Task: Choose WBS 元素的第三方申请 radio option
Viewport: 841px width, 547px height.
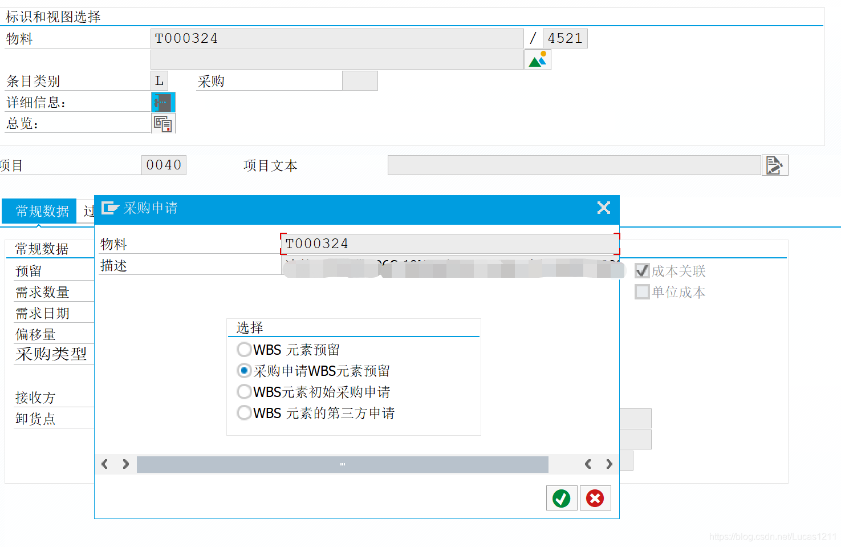Action: pyautogui.click(x=244, y=413)
